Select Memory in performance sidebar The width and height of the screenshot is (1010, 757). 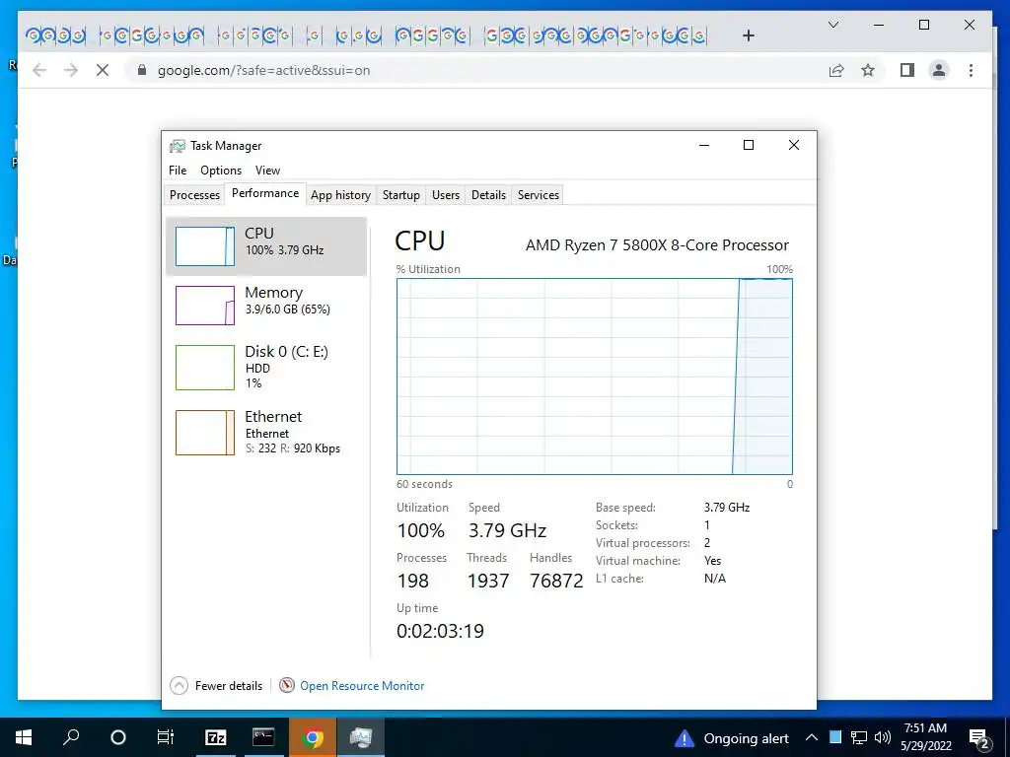(266, 306)
